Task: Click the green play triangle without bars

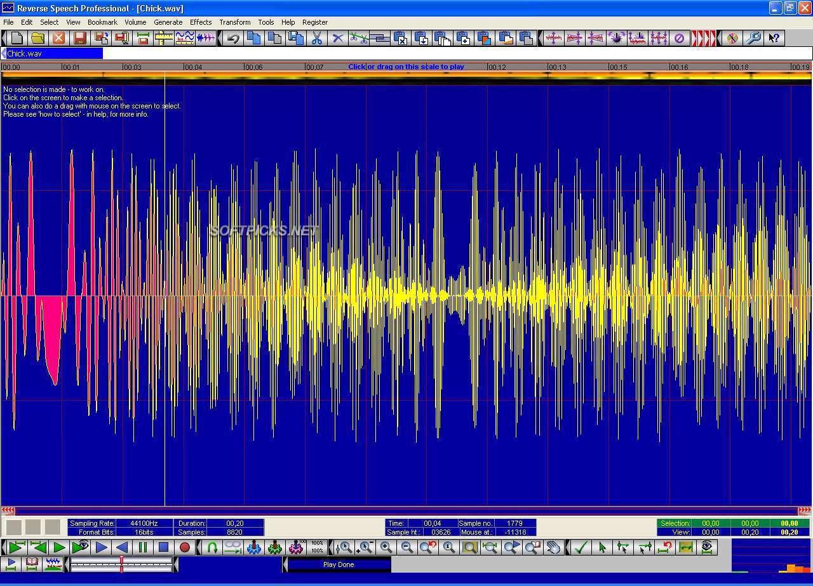Action: pos(59,547)
